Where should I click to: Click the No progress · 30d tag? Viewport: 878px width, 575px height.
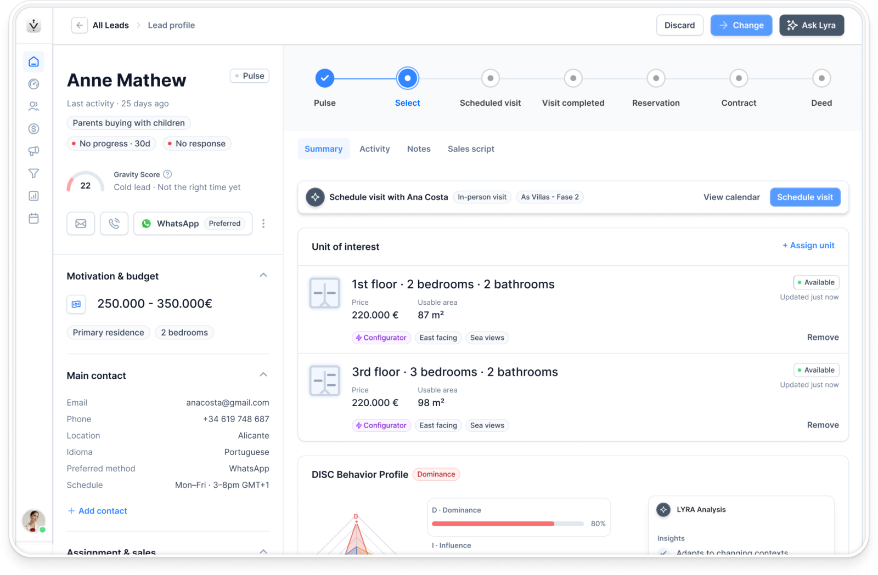(111, 144)
